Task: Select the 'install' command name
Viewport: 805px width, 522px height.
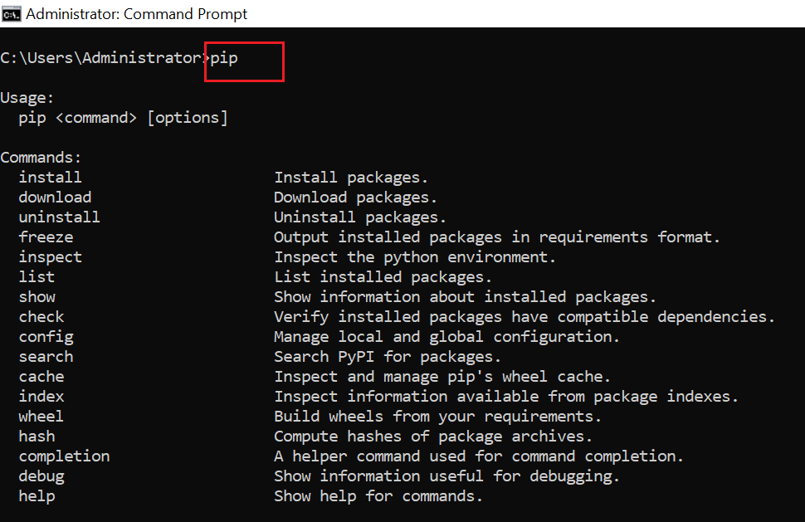Action: 50,178
